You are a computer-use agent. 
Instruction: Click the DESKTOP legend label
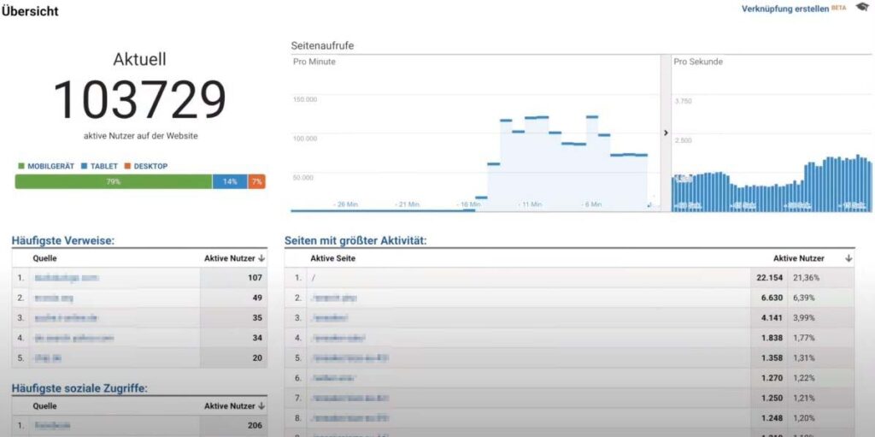[150, 167]
